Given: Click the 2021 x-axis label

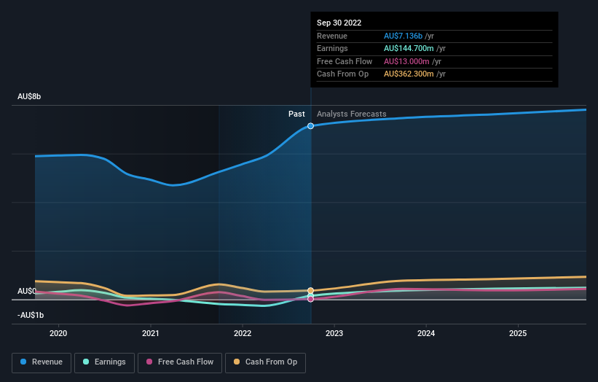Looking at the screenshot, I should pos(151,334).
